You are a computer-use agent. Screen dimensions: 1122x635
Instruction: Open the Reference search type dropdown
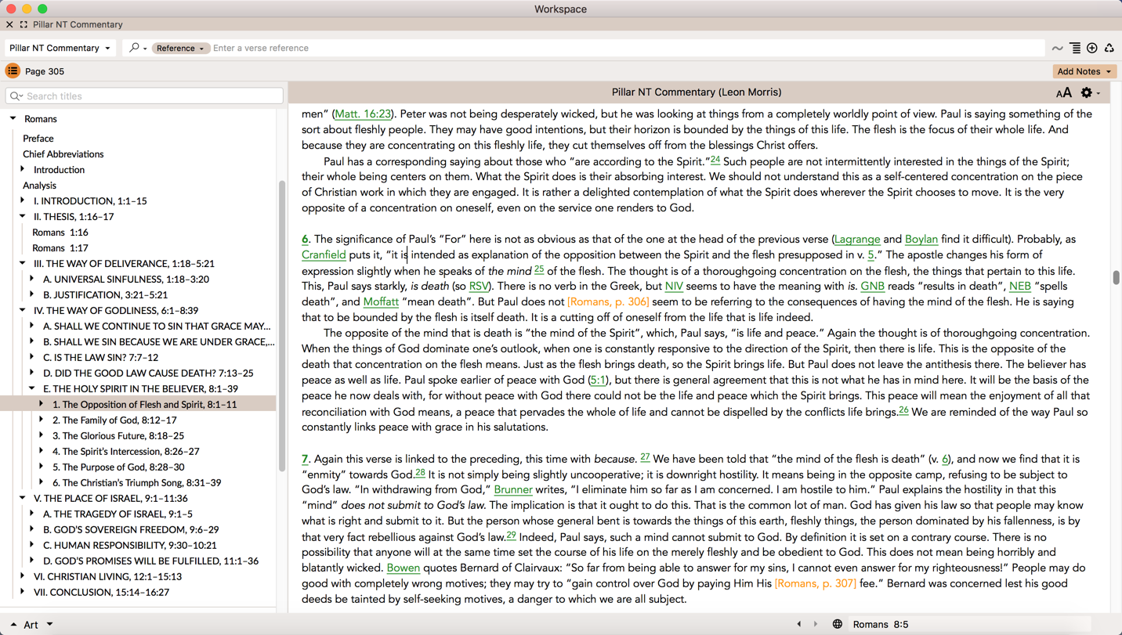(179, 49)
